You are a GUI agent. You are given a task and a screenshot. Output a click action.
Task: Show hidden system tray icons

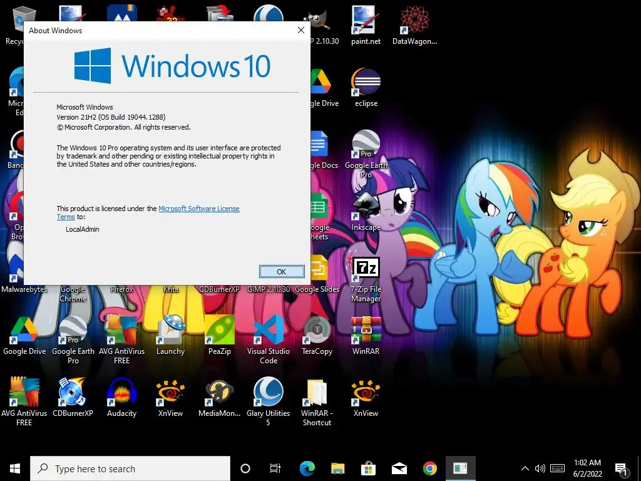pyautogui.click(x=525, y=468)
